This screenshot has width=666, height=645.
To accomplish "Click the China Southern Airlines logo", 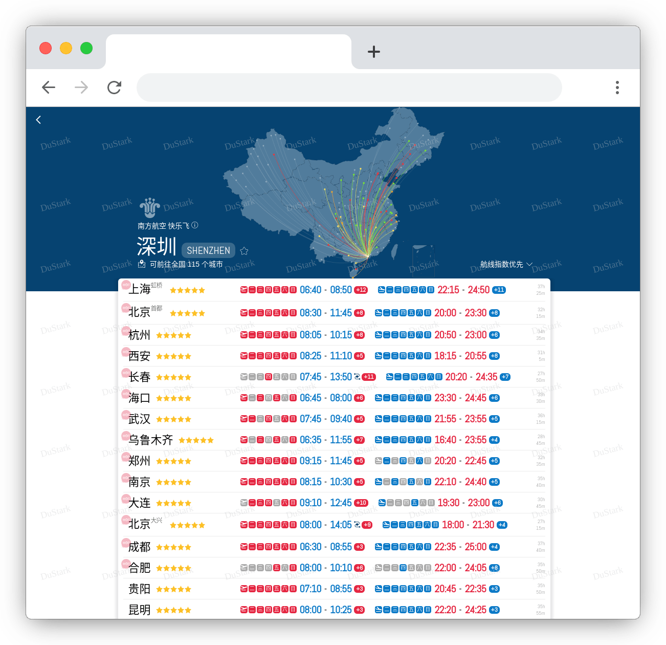I will [x=149, y=208].
